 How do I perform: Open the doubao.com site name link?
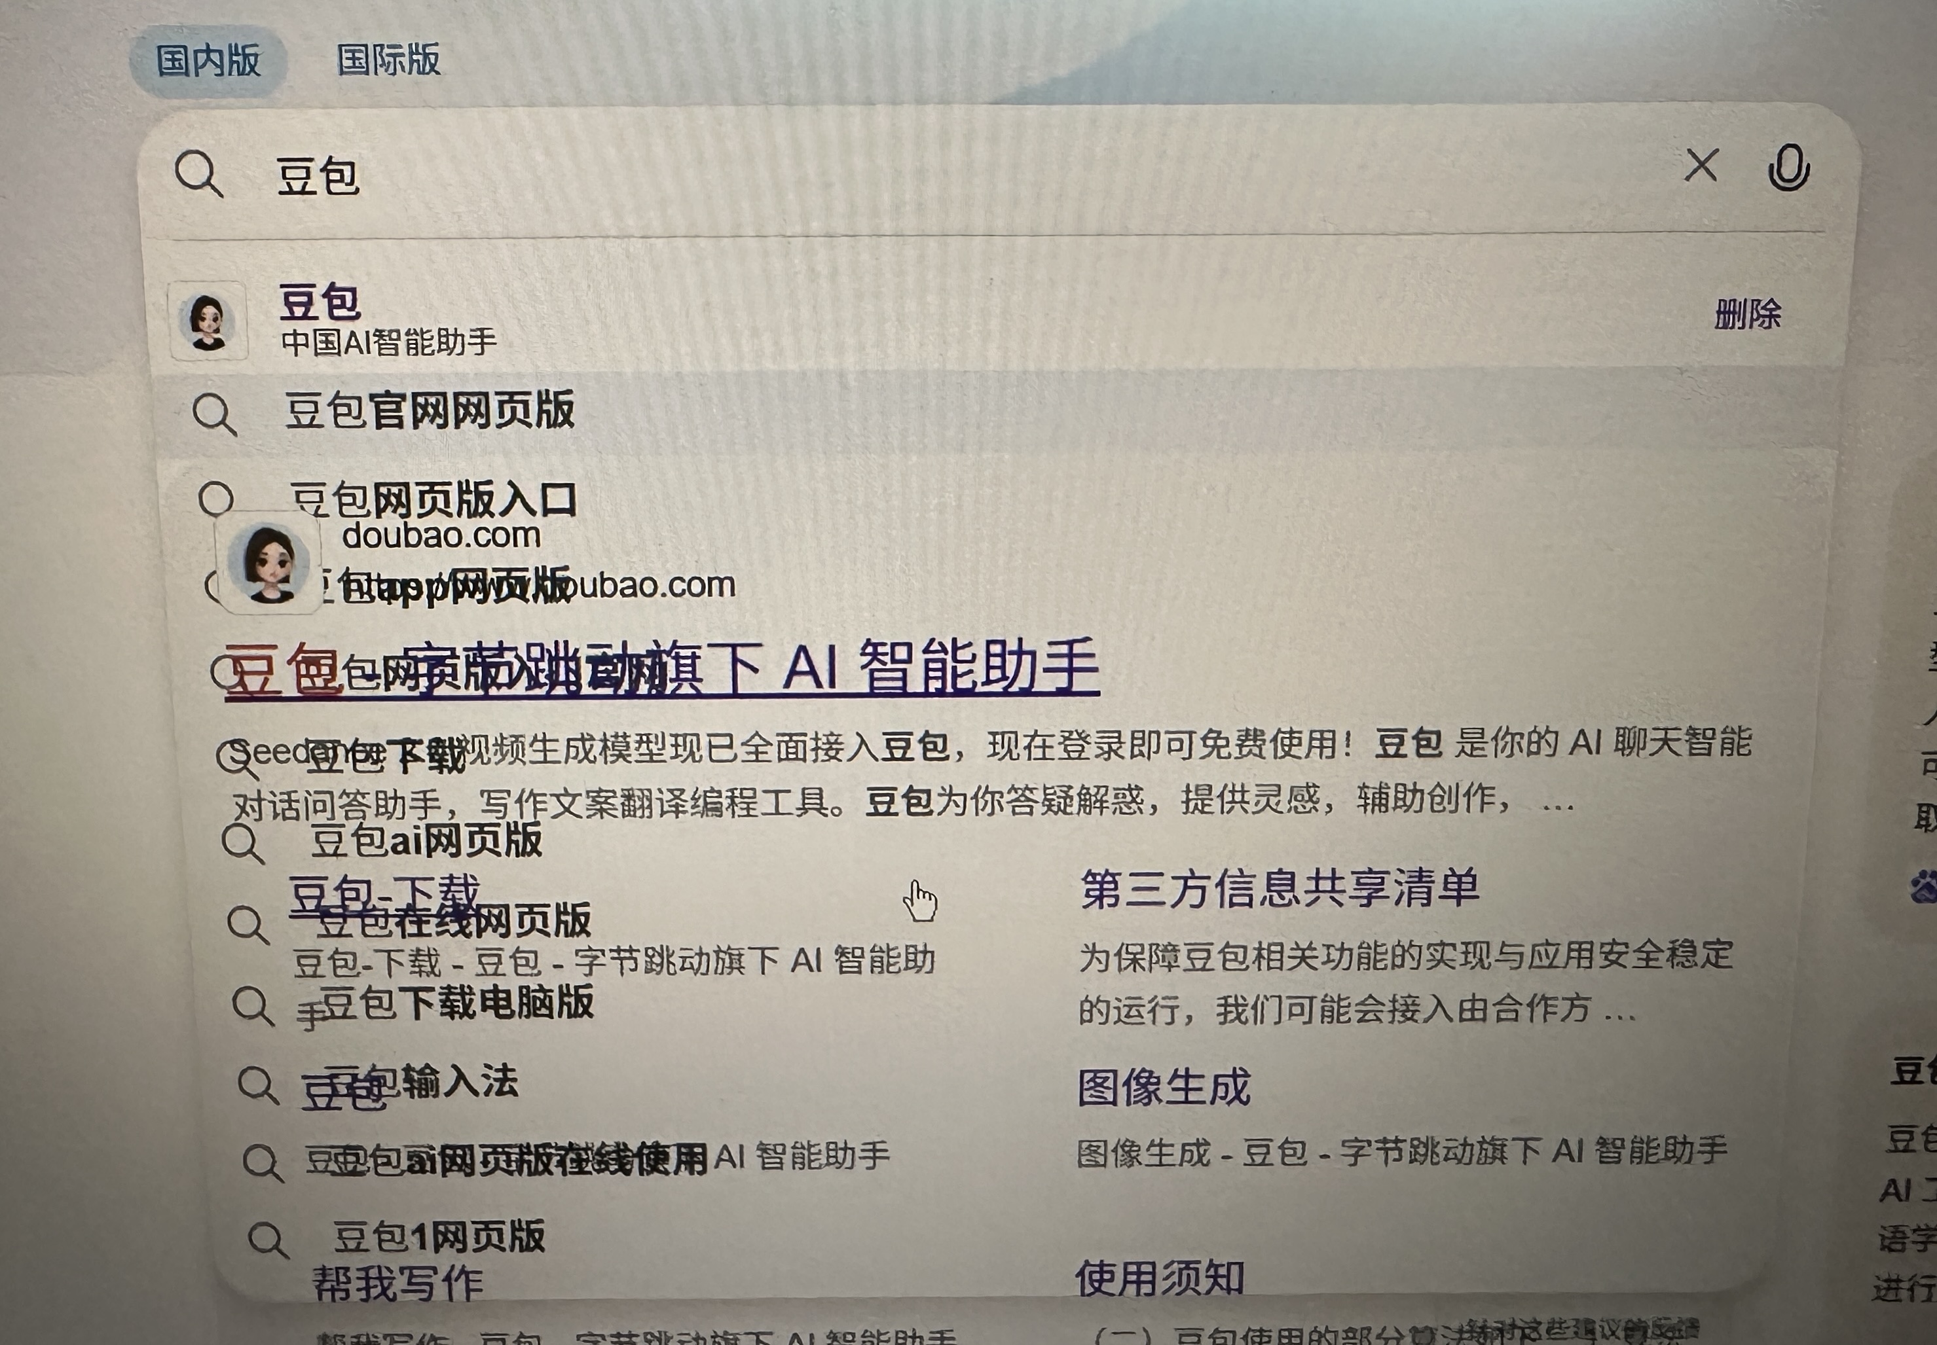point(441,535)
